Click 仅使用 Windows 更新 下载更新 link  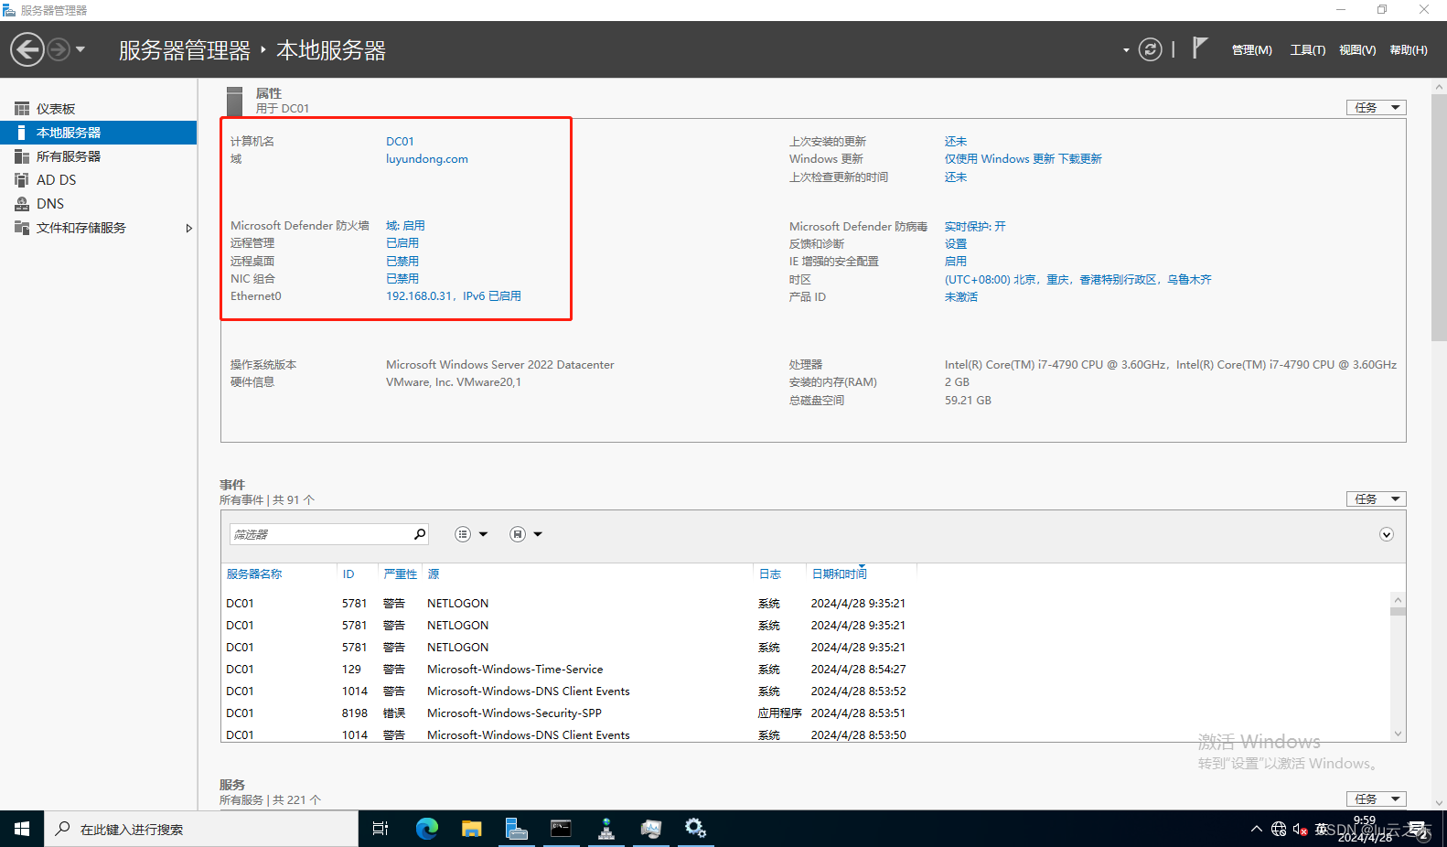click(x=1024, y=159)
